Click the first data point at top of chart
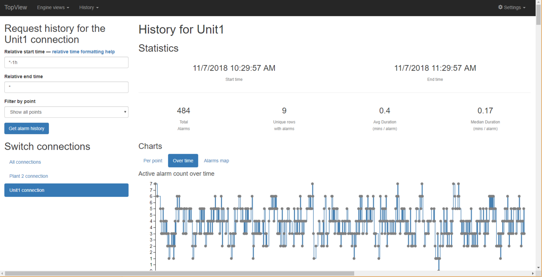This screenshot has height=277, width=542. pyautogui.click(x=155, y=184)
